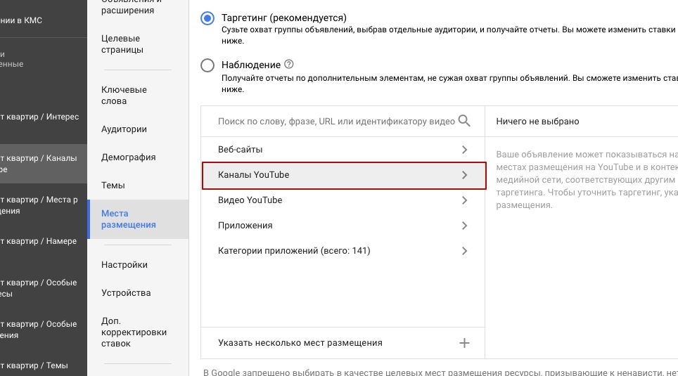Image resolution: width=678 pixels, height=376 pixels.
Task: Open Ключевые слова in the sidebar
Action: pyautogui.click(x=124, y=96)
